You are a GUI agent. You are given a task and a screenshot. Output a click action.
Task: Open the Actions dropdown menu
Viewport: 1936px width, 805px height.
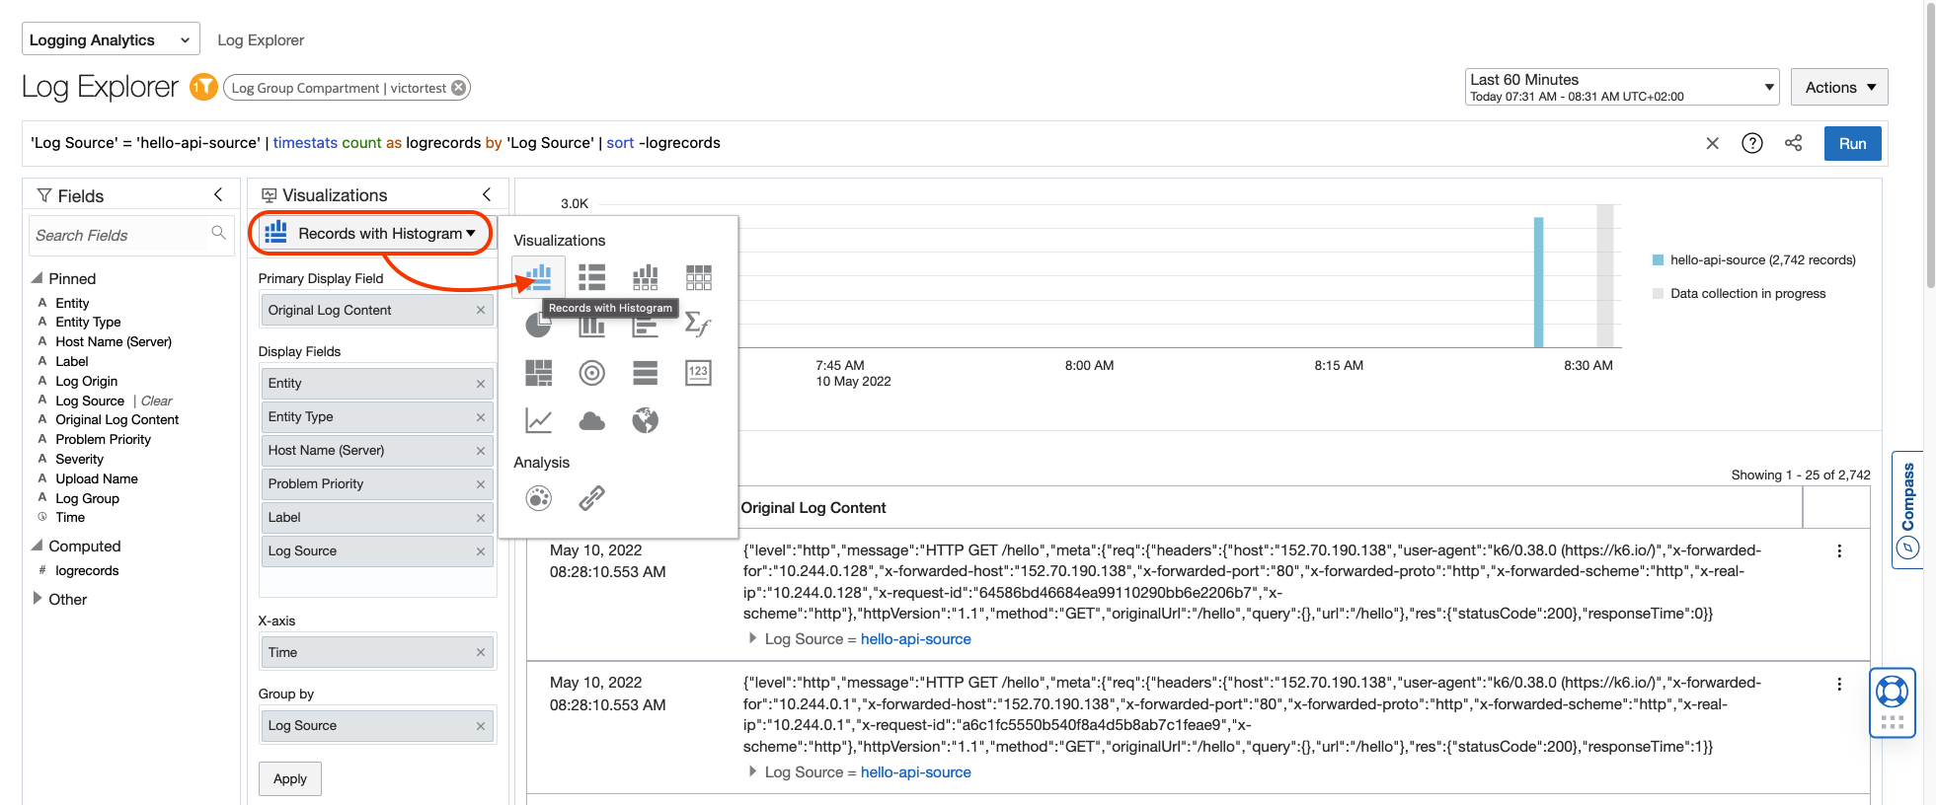point(1839,87)
